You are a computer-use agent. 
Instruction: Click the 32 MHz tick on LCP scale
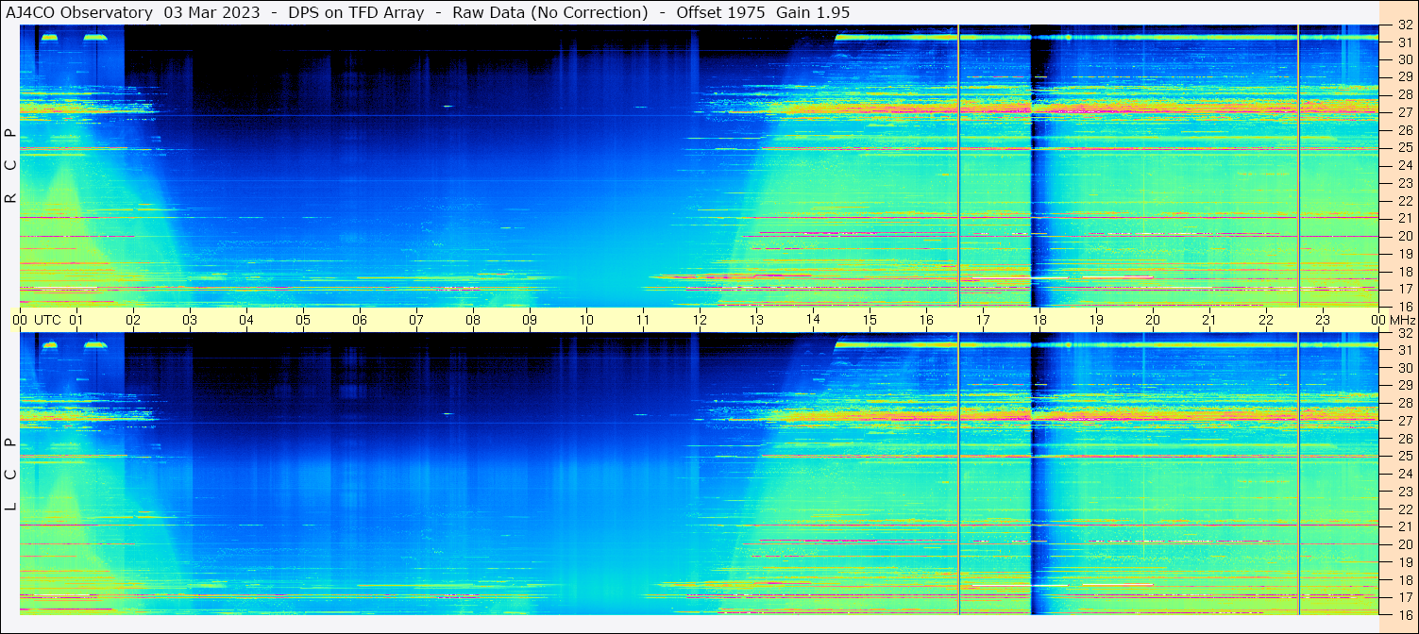click(1404, 333)
